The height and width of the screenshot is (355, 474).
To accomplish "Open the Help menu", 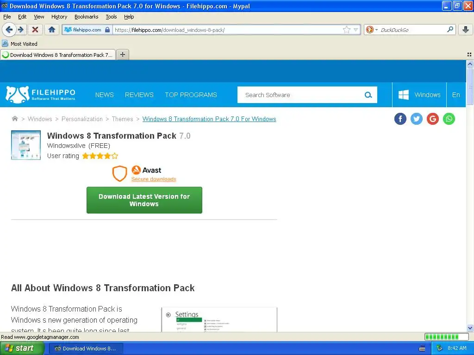I will 129,17.
